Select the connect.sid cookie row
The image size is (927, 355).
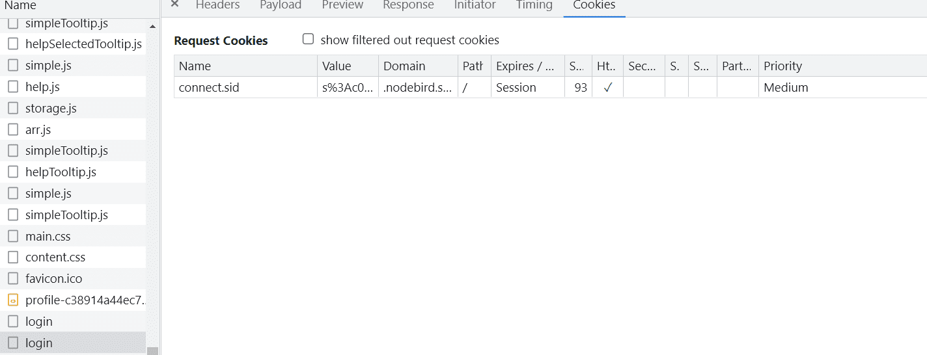[551, 88]
